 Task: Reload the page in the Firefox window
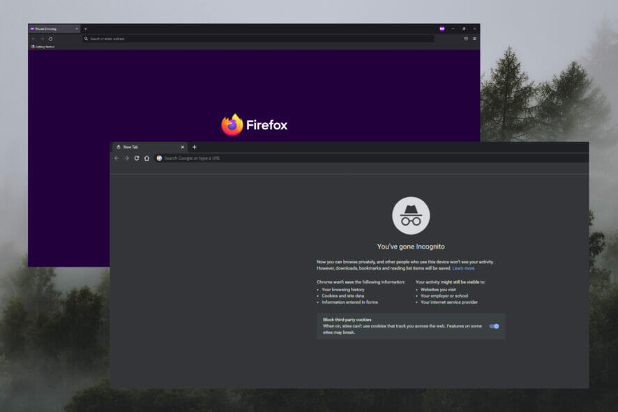tap(50, 38)
